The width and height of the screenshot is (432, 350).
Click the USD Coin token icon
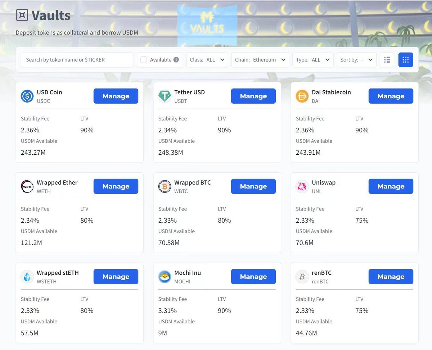coord(27,96)
